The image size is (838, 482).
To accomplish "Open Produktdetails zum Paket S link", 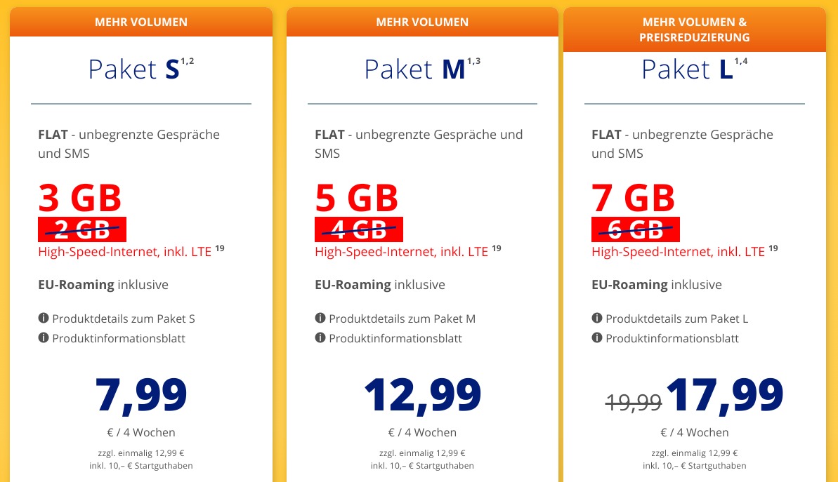I will (x=124, y=319).
